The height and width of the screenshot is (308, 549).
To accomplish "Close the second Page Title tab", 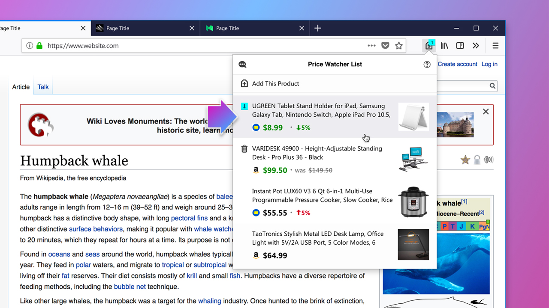I will (x=192, y=28).
